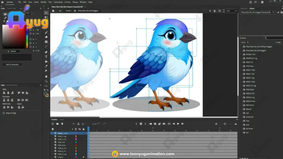Click the PBSB_Body layer red color swatch

pos(76,145)
